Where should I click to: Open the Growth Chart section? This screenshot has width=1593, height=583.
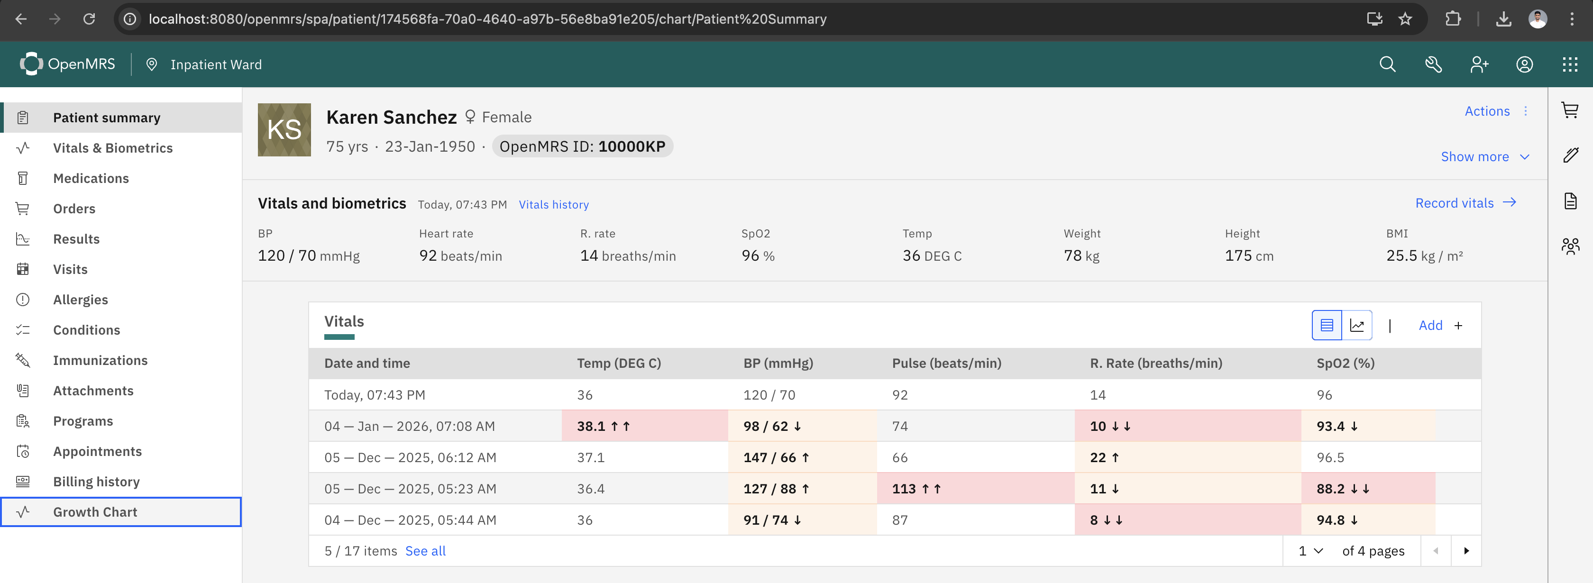[x=95, y=511]
